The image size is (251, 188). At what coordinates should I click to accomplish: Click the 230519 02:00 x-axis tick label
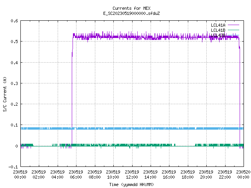pyautogui.click(x=38, y=175)
